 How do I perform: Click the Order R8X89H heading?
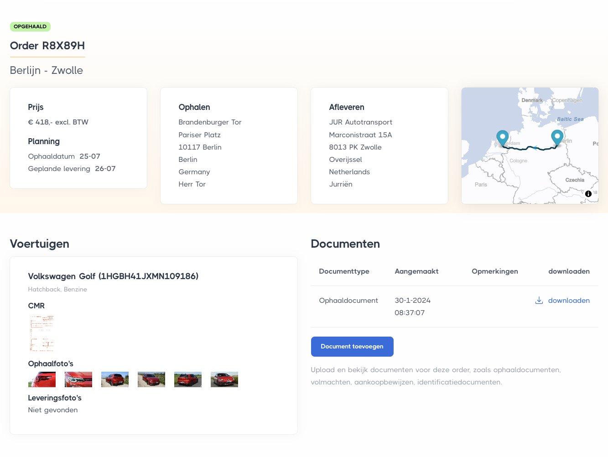coord(47,46)
